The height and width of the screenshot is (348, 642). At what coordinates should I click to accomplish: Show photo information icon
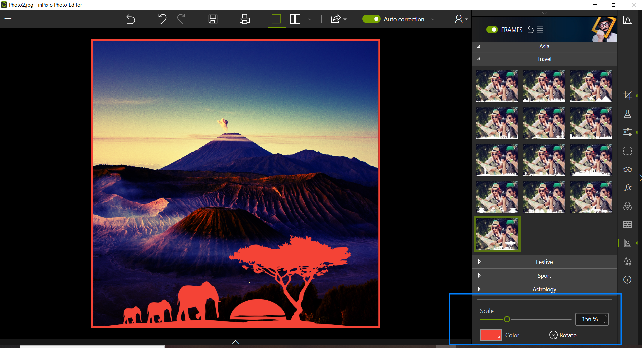click(627, 280)
